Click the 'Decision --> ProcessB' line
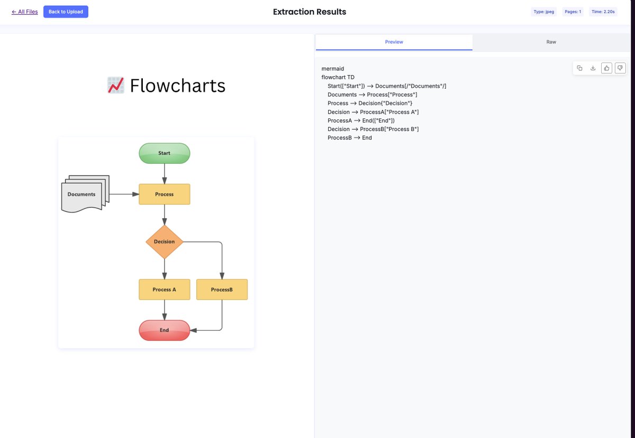 click(373, 129)
